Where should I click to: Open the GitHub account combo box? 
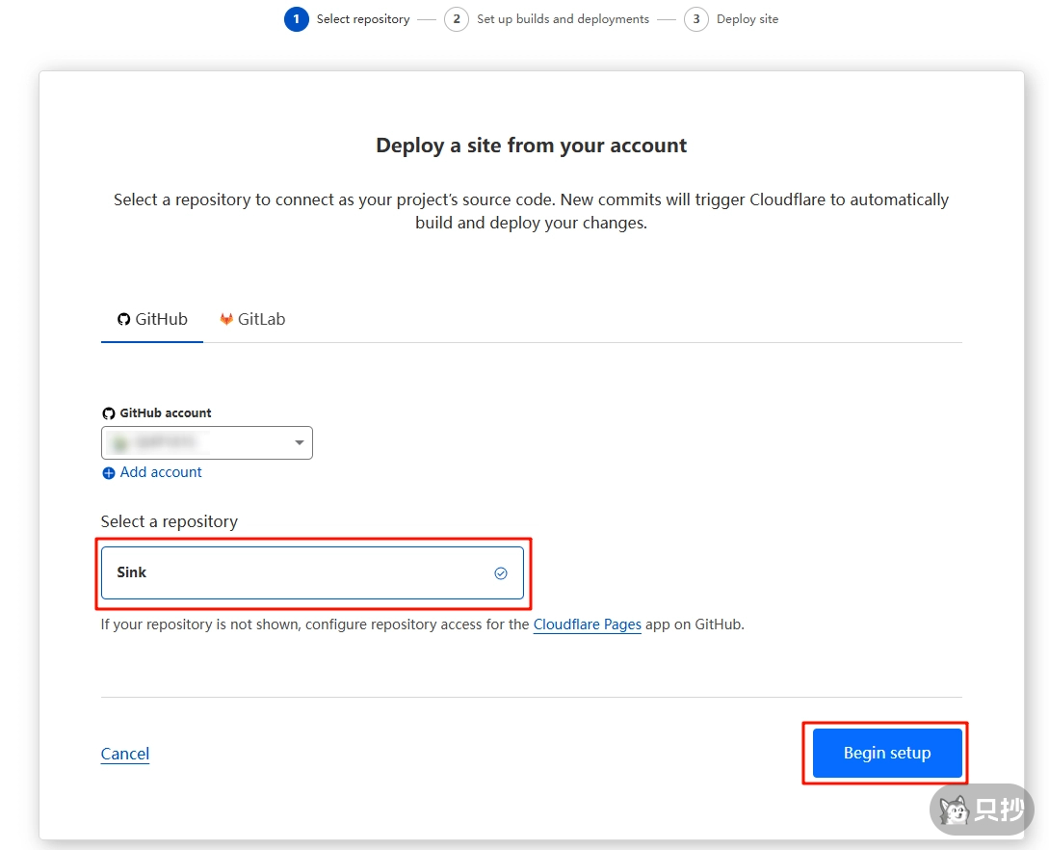pyautogui.click(x=206, y=443)
